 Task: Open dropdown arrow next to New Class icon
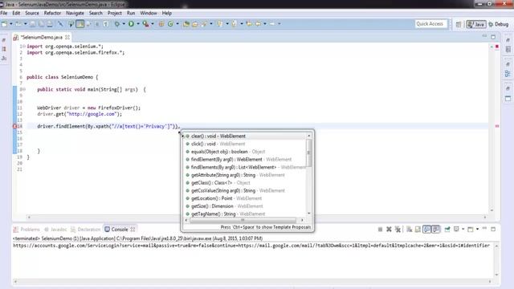[x=177, y=24]
